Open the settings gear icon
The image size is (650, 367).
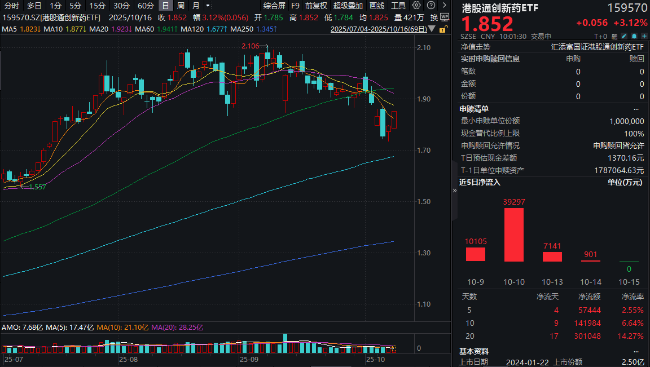[416, 5]
